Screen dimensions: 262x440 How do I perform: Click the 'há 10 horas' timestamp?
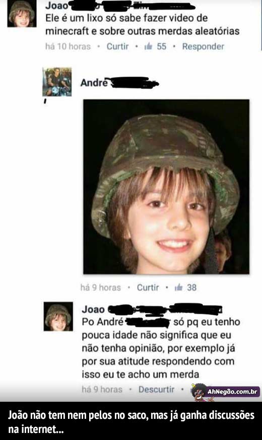click(x=68, y=47)
